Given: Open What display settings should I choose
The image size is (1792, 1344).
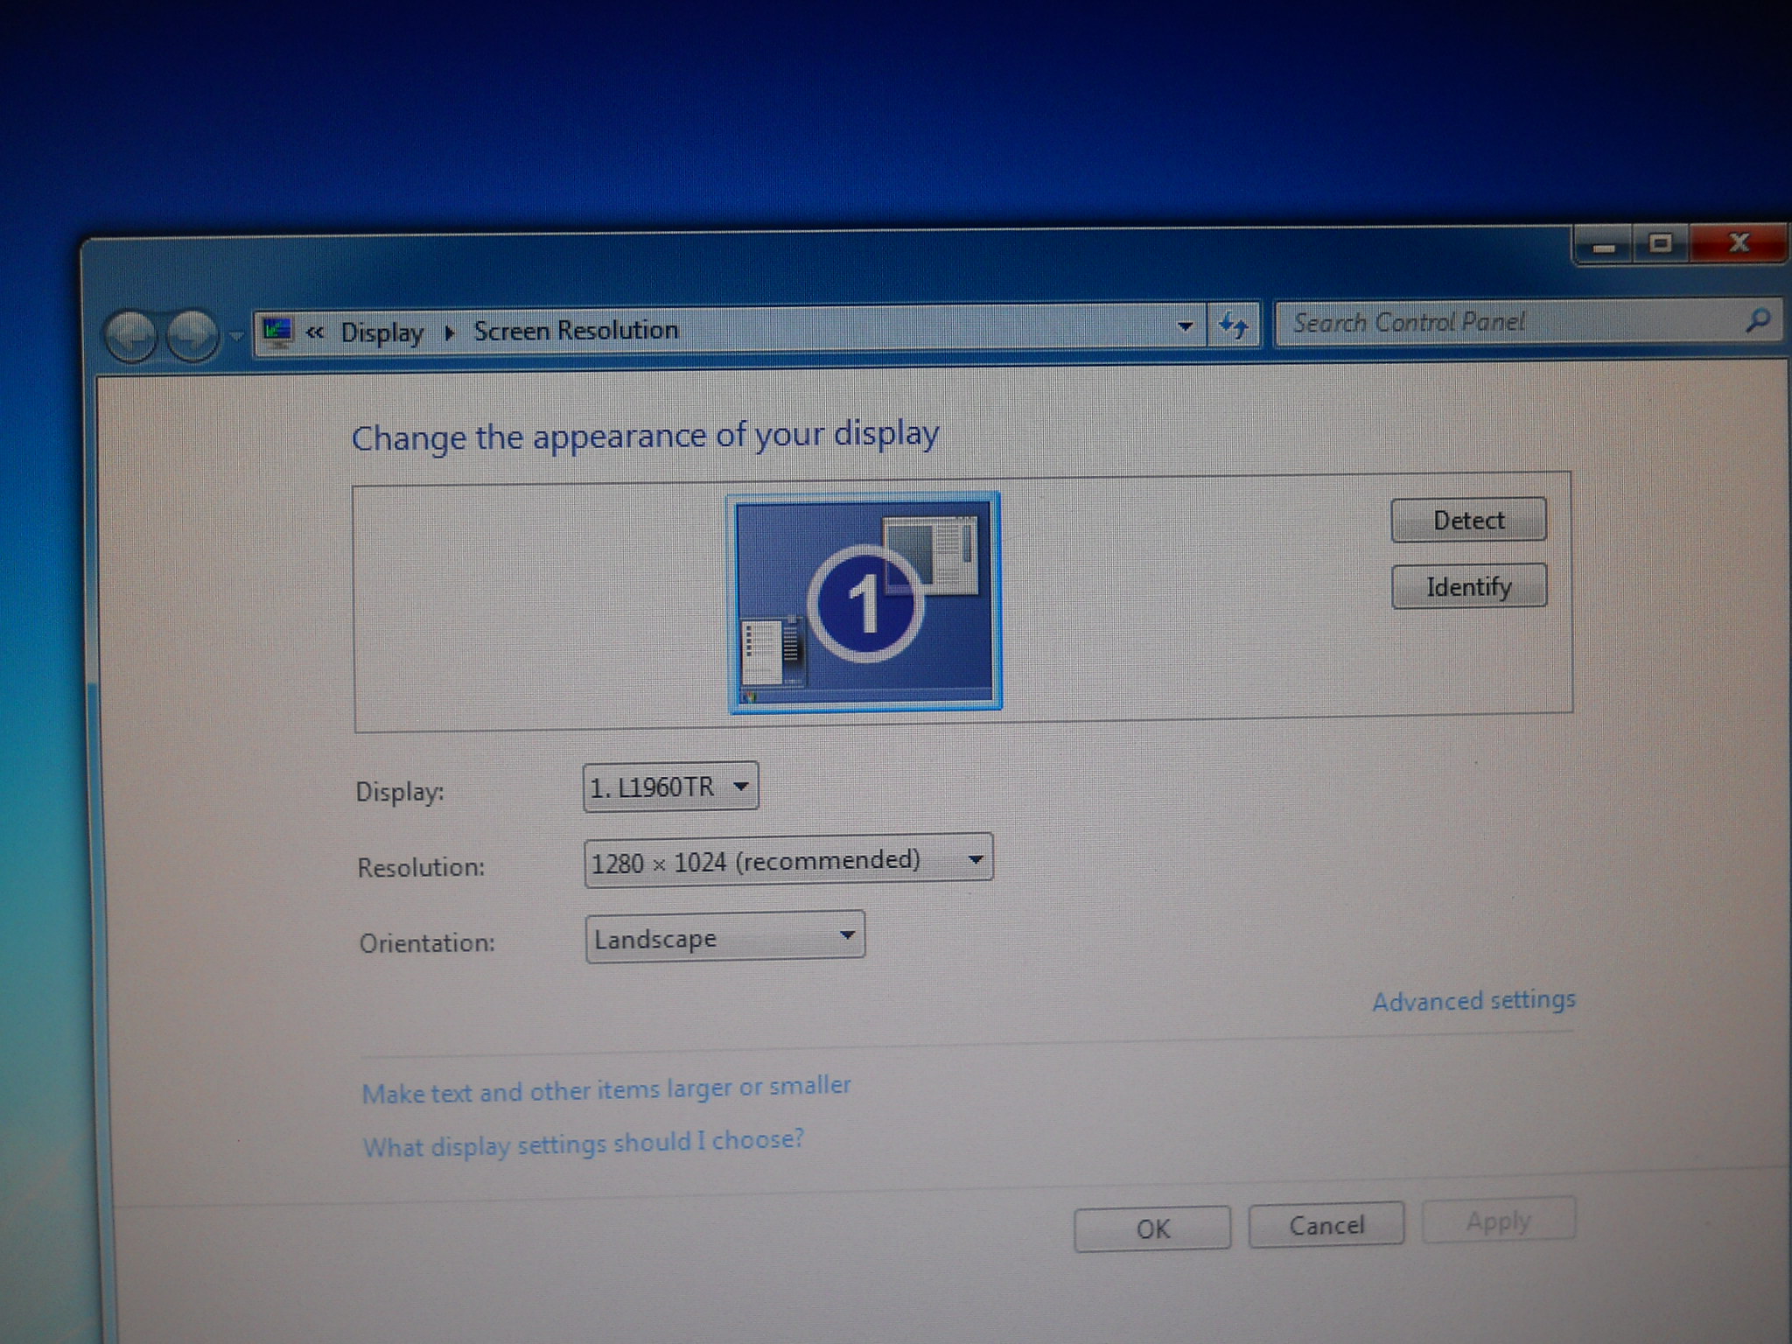Looking at the screenshot, I should (x=583, y=1144).
